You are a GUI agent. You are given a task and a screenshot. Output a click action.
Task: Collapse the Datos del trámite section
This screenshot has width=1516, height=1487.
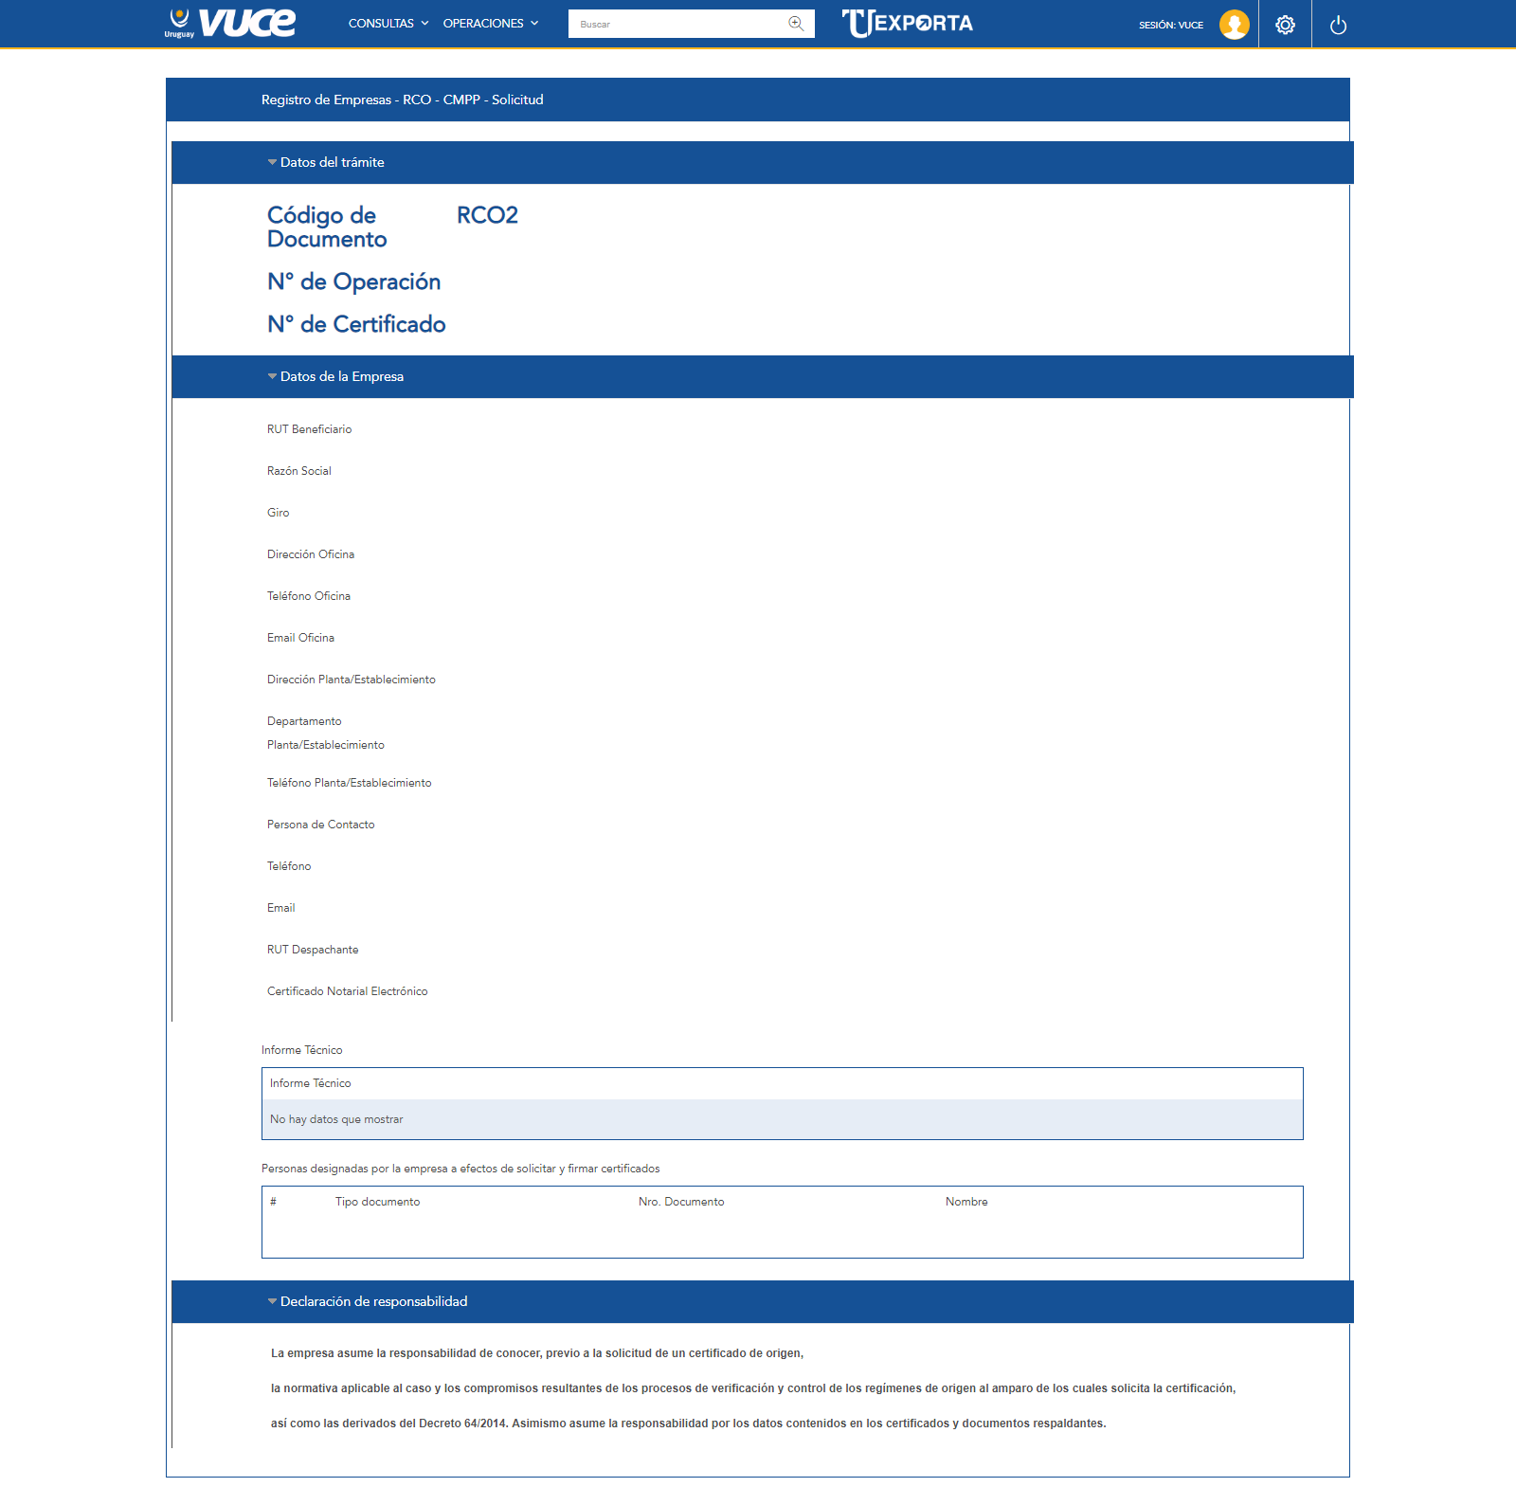point(272,162)
